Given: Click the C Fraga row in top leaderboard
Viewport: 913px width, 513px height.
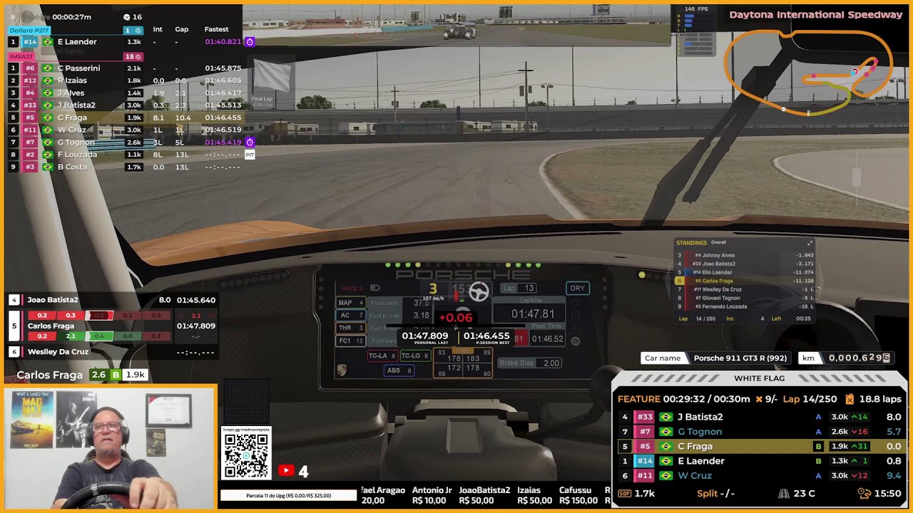Looking at the screenshot, I should pos(125,118).
